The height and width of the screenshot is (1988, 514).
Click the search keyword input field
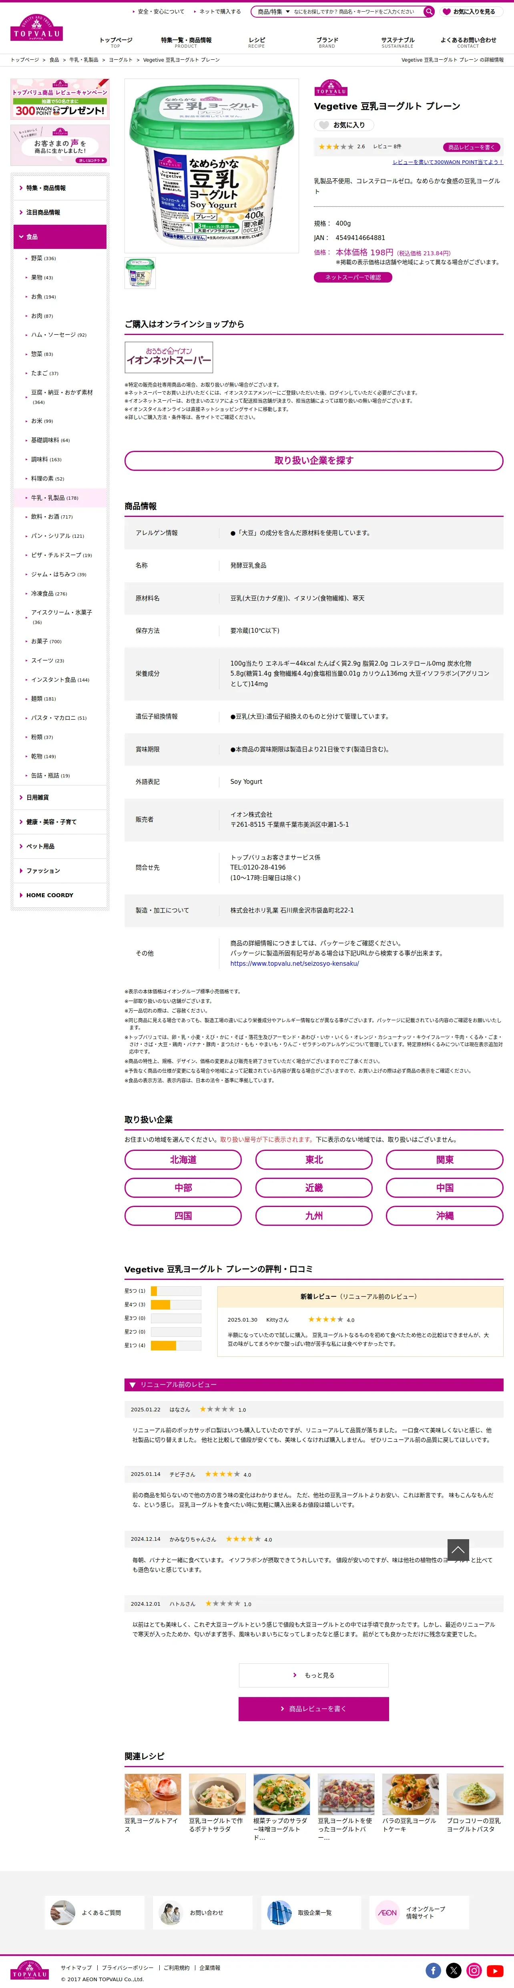tap(357, 12)
